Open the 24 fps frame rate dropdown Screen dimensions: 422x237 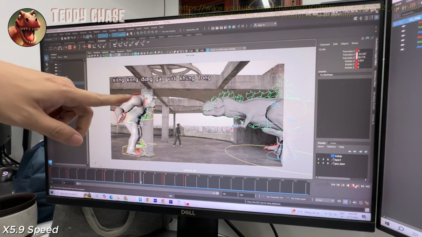click(325, 200)
